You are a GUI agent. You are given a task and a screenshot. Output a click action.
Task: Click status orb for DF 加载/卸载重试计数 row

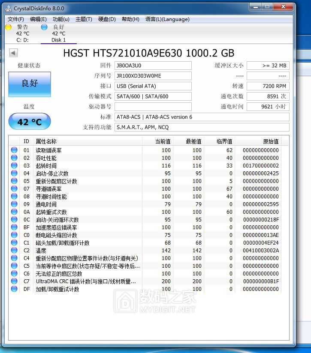point(14,289)
